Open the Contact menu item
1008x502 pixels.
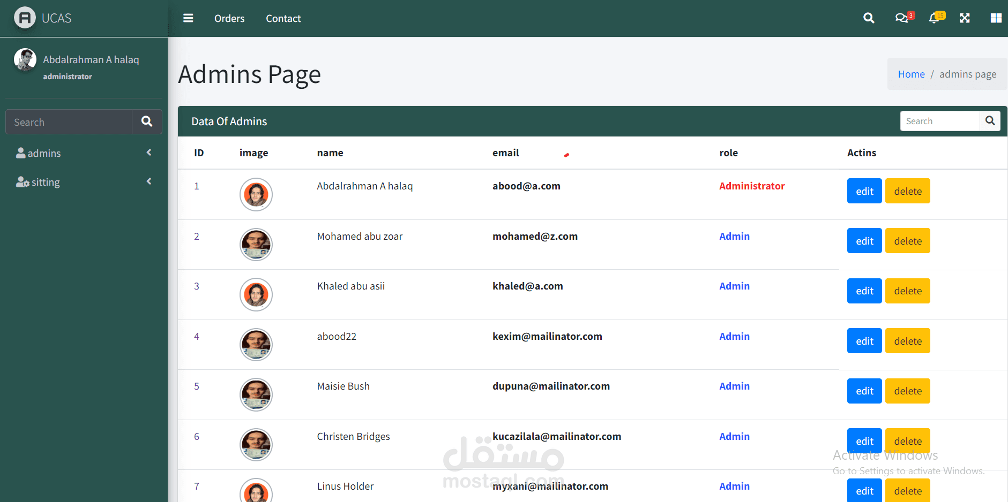pos(283,18)
